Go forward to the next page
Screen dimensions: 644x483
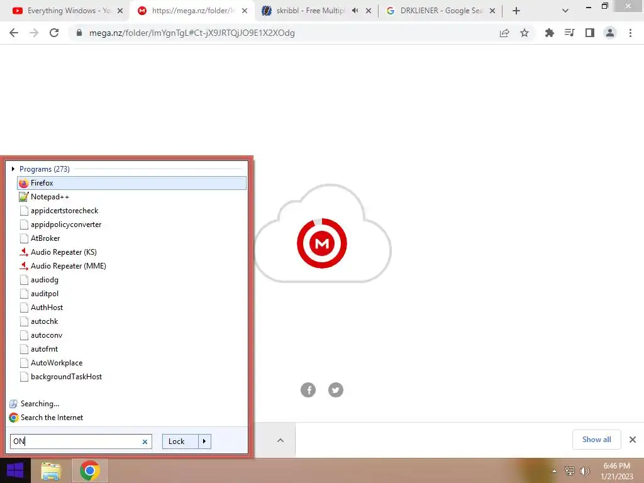(x=34, y=33)
